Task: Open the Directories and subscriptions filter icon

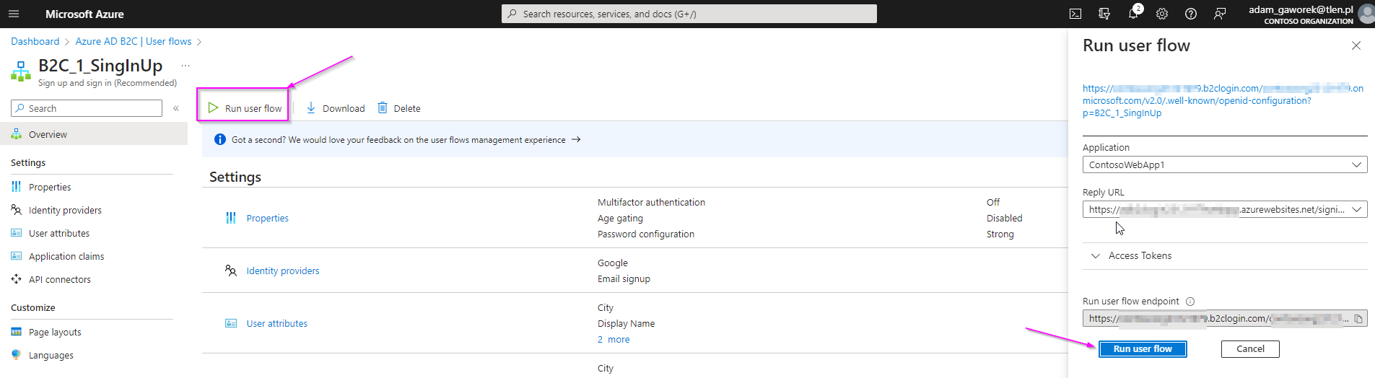Action: 1104,14
